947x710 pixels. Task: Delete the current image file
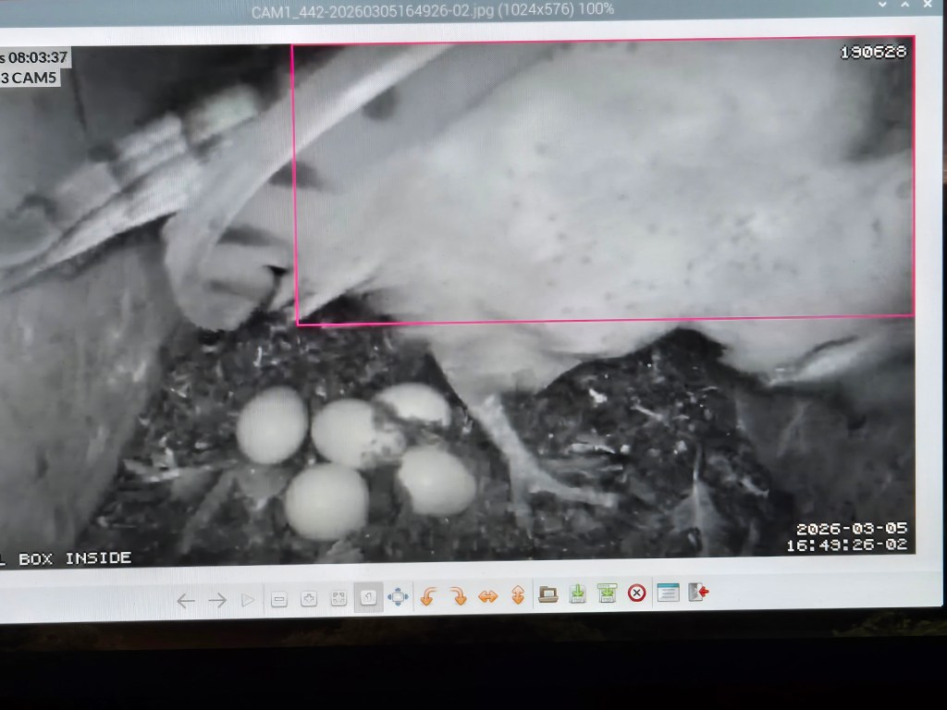636,593
